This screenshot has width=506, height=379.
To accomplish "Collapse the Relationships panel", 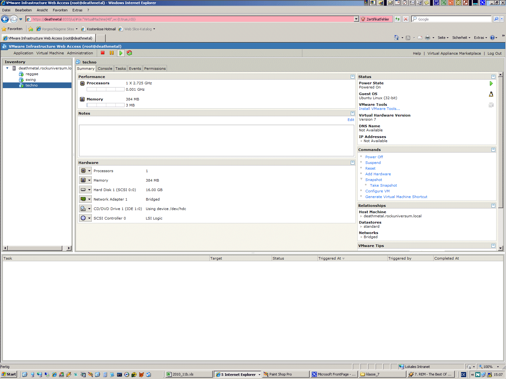I will [493, 206].
